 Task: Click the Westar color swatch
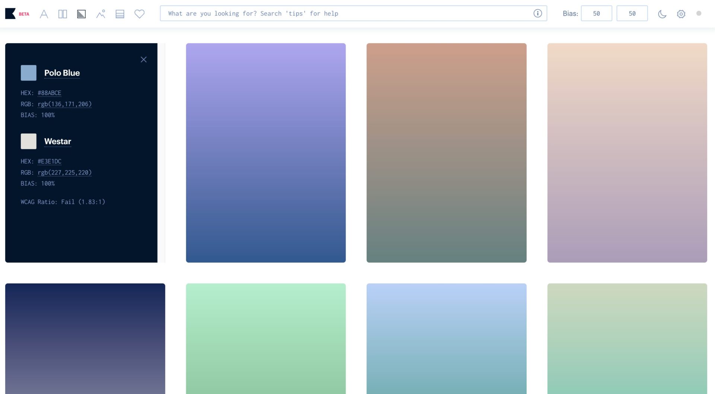coord(29,142)
